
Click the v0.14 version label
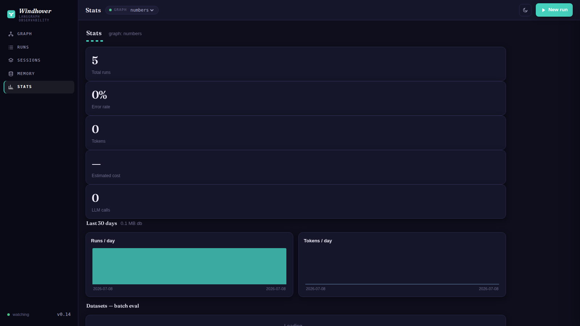pos(64,314)
